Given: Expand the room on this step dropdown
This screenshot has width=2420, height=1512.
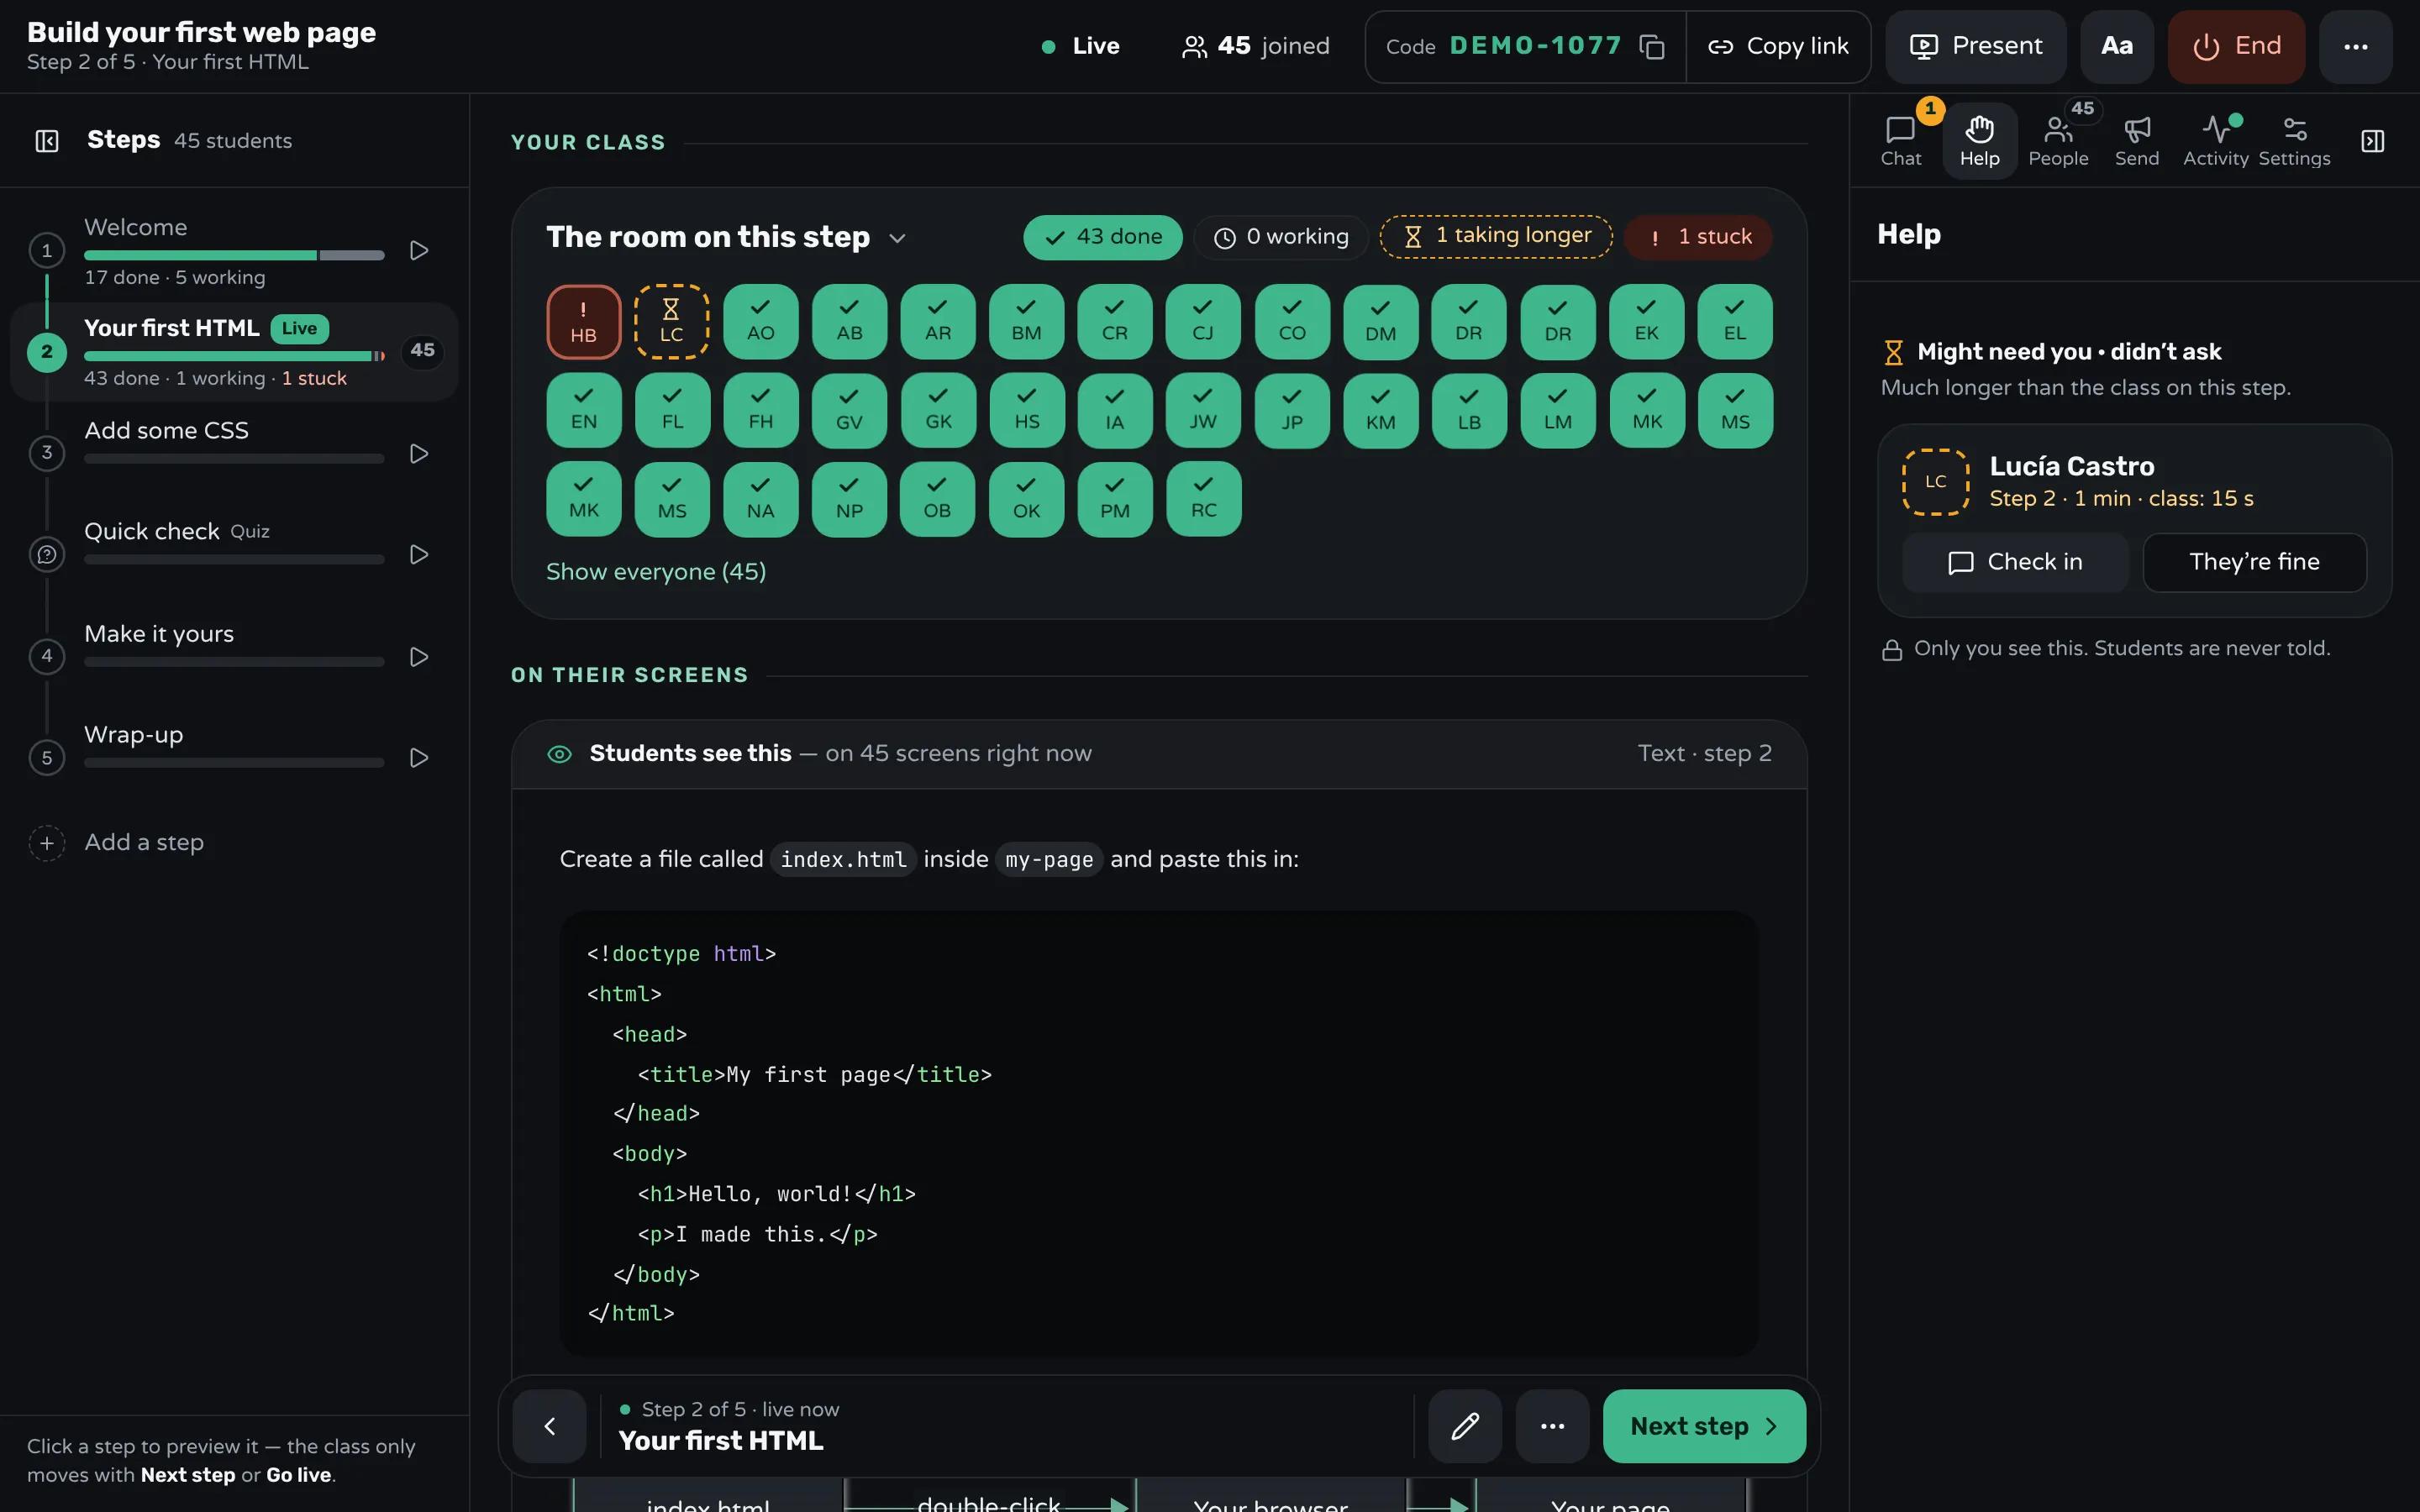Looking at the screenshot, I should point(897,238).
